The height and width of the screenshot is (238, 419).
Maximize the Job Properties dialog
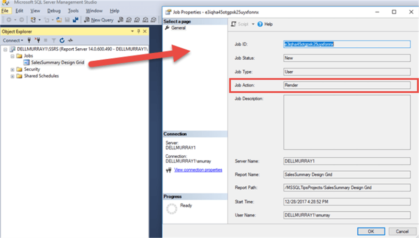coord(394,12)
